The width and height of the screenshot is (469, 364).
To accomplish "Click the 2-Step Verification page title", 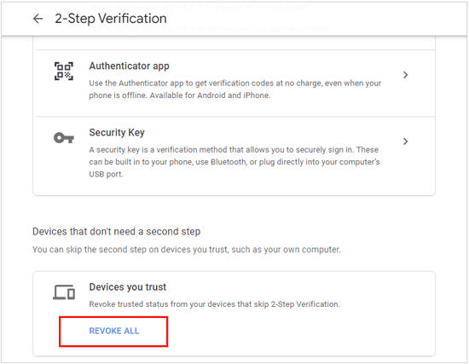I will point(111,19).
